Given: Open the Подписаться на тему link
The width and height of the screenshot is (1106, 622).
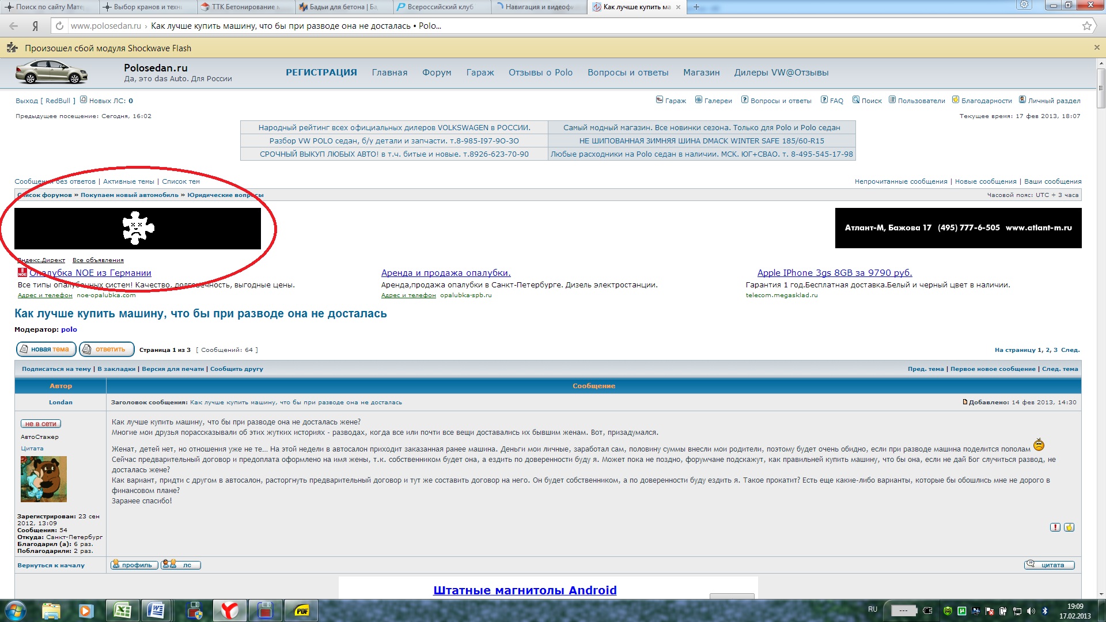Looking at the screenshot, I should (x=56, y=369).
